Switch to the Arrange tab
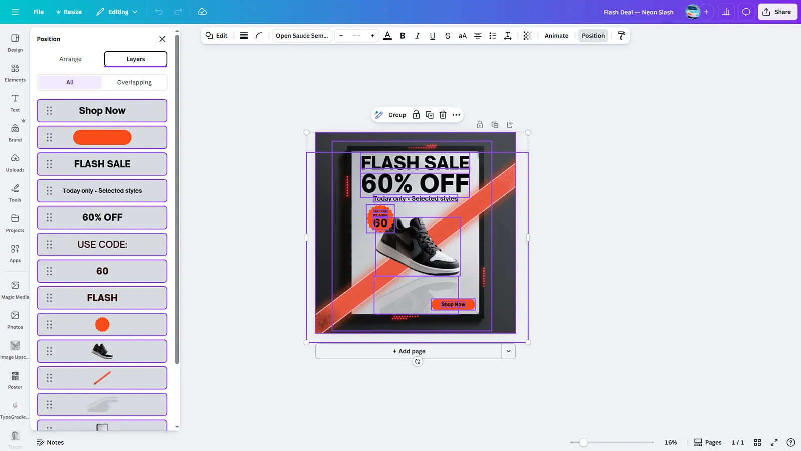The image size is (801, 451). pyautogui.click(x=70, y=59)
